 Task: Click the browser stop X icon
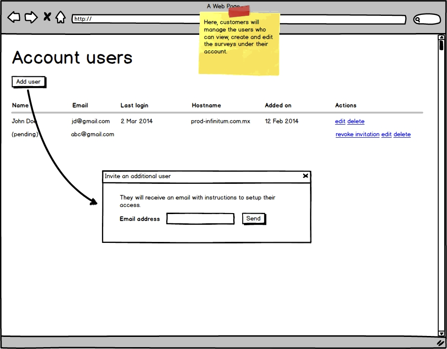[47, 17]
